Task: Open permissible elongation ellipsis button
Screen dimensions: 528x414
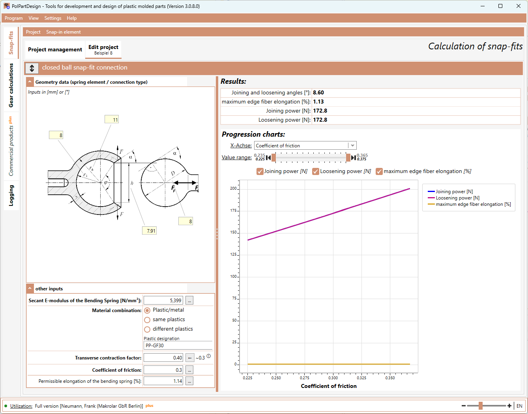Action: (189, 381)
